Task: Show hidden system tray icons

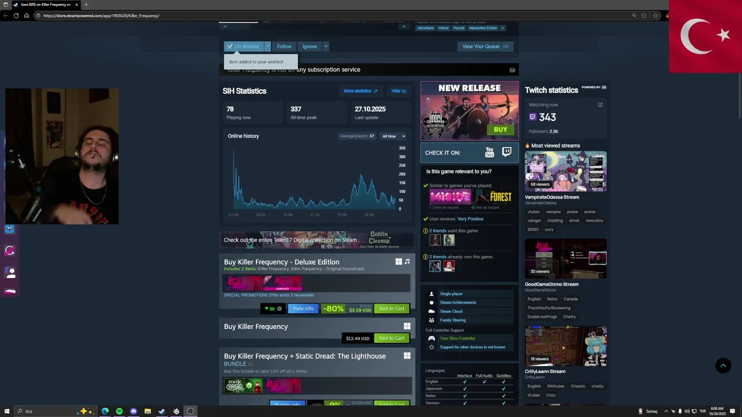Action: 666,411
